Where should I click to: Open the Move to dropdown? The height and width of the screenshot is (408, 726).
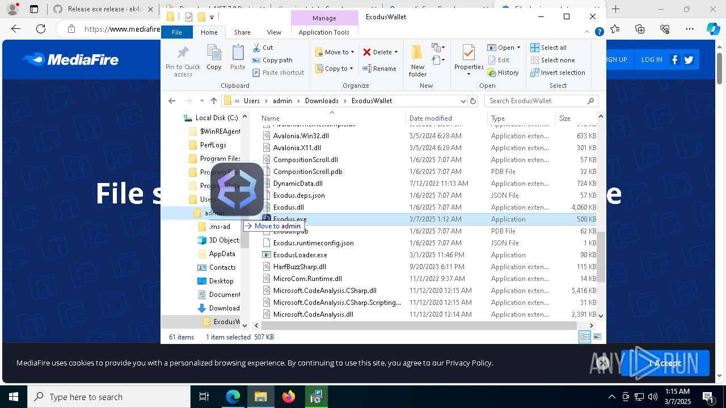coord(335,52)
